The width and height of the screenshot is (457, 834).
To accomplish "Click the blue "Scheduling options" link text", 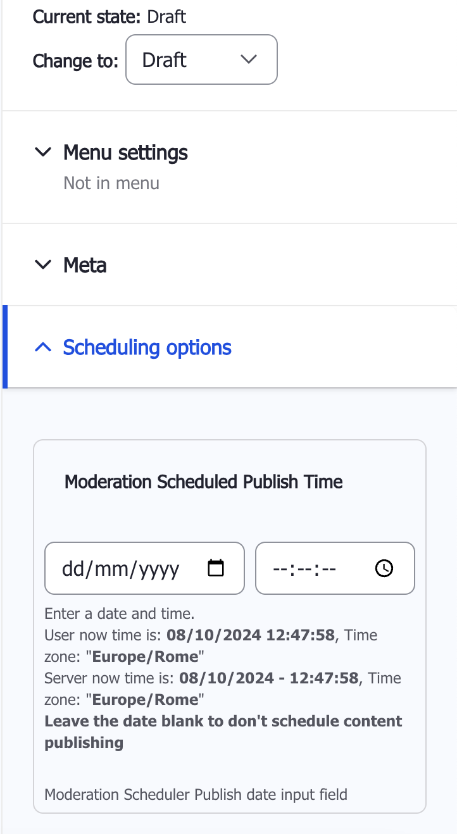I will coord(146,347).
